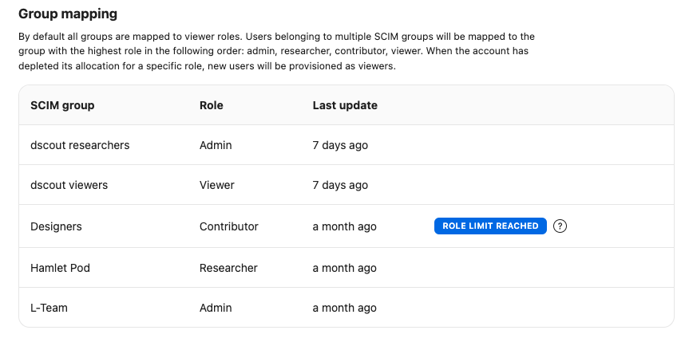Click Researcher role for Hamlet Pod
This screenshot has width=689, height=342.
tap(228, 268)
